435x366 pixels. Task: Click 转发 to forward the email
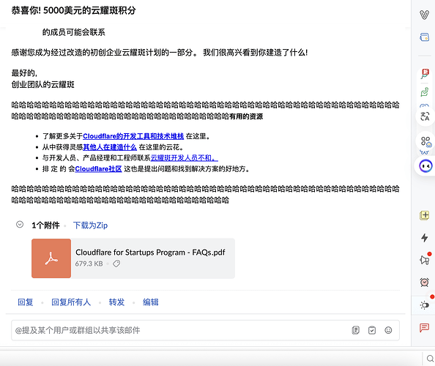point(116,302)
